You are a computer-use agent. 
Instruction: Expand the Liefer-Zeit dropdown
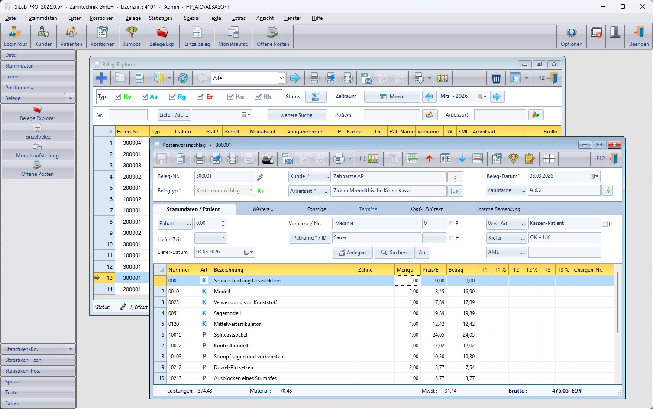point(223,238)
